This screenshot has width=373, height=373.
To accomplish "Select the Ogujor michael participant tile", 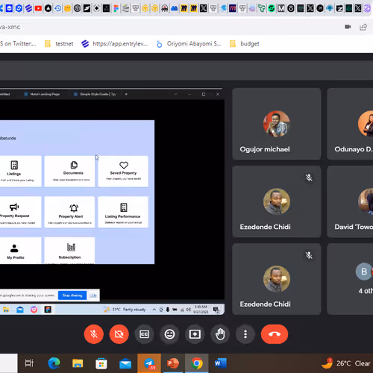I will [277, 124].
